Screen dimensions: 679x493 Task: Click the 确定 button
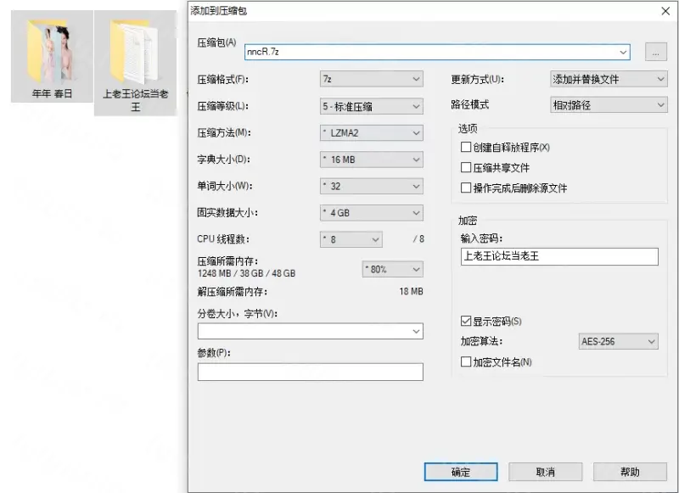coord(461,472)
